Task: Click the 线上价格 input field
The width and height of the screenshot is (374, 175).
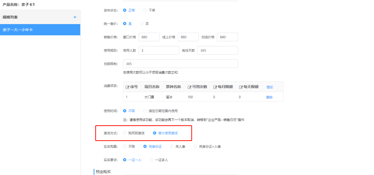Action: click(x=188, y=37)
